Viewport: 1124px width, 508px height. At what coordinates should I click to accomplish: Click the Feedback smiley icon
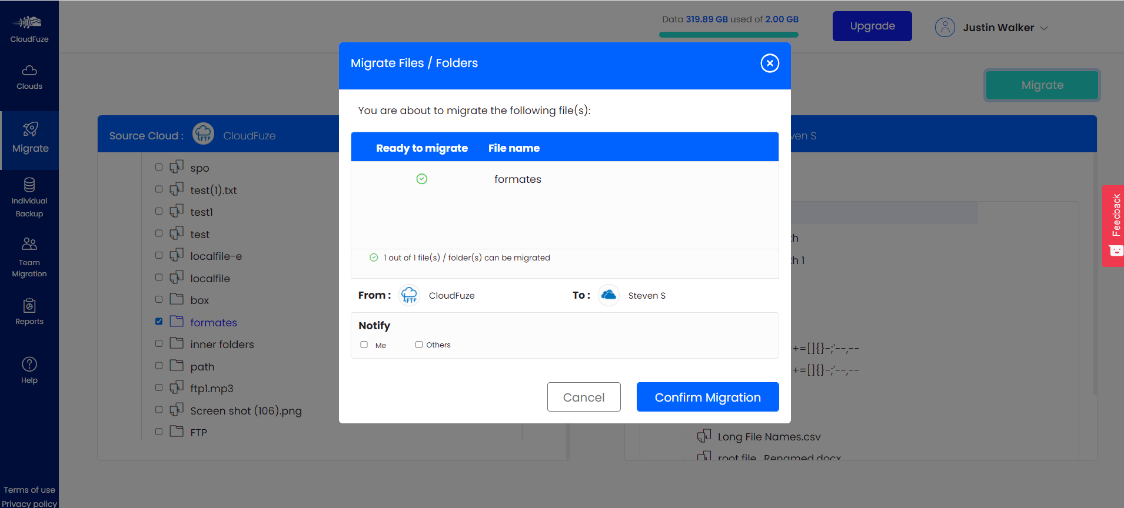[1116, 251]
